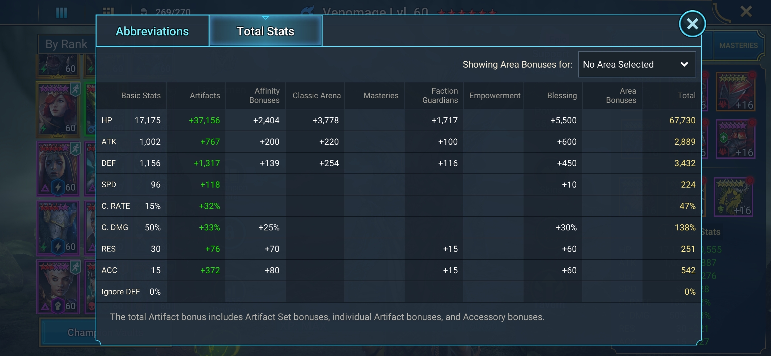This screenshot has height=356, width=771.
Task: Pick the red-haired champion portrait
Action: (x=58, y=109)
